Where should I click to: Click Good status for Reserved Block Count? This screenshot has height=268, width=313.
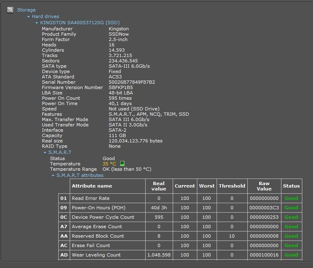(291, 236)
